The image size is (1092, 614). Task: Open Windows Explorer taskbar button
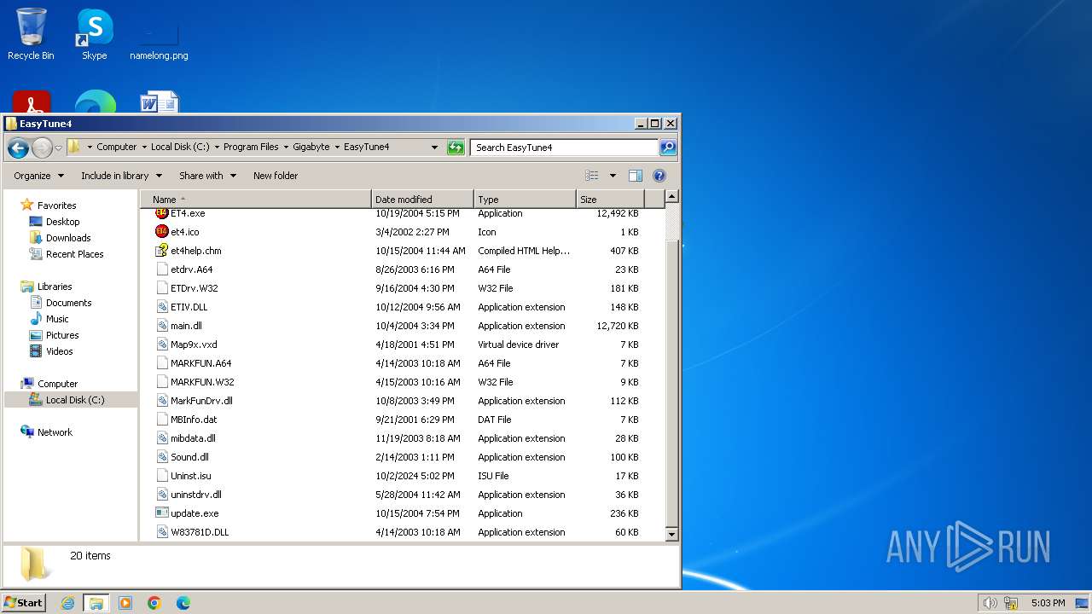(96, 603)
